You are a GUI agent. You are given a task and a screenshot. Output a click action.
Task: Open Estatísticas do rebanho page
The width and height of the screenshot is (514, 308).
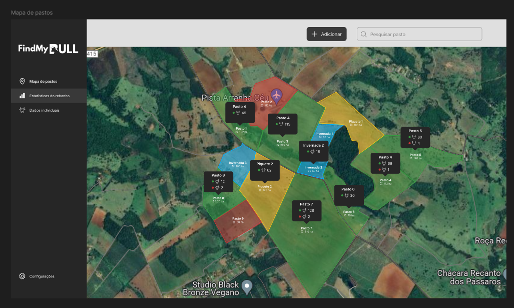49,96
